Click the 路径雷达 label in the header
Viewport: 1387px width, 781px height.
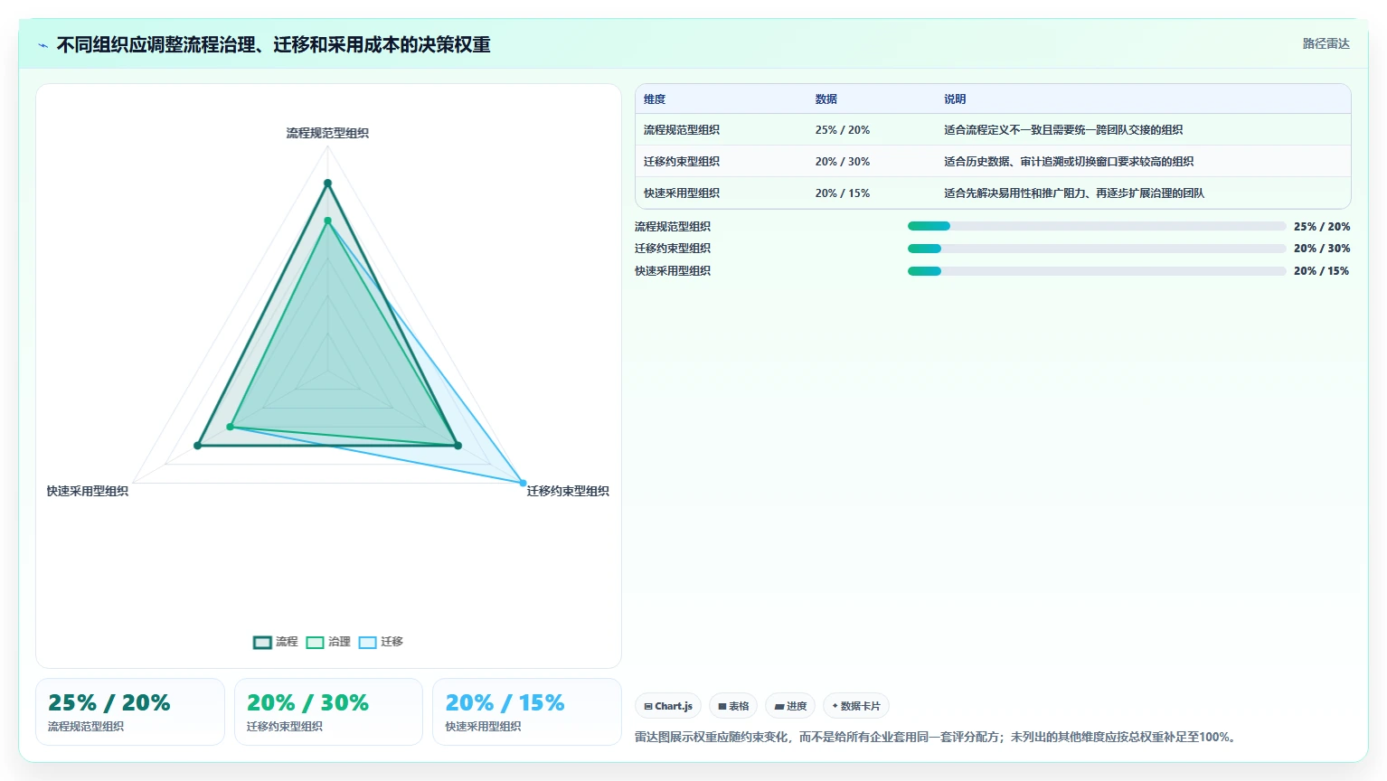[x=1326, y=43]
